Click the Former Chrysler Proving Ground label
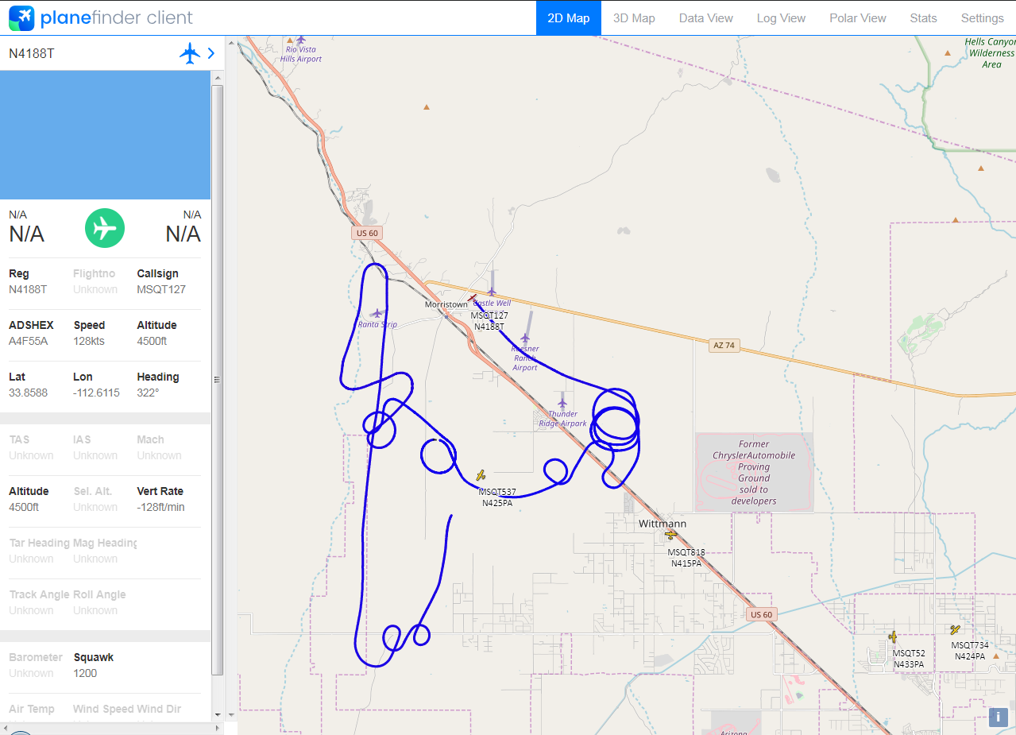Viewport: 1016px width, 735px height. 754,473
